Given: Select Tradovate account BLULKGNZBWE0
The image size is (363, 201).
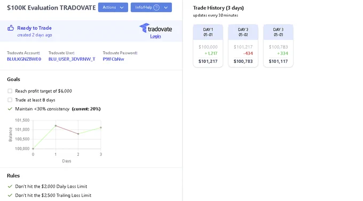Looking at the screenshot, I should click(24, 59).
